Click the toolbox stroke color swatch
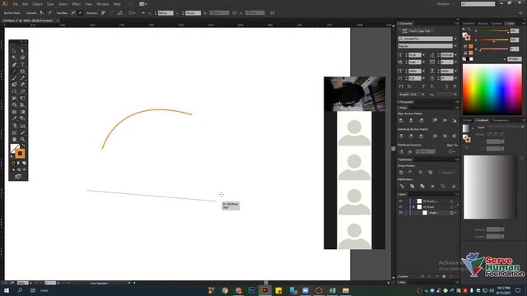Viewport: 527px width, 296px height. pos(20,154)
